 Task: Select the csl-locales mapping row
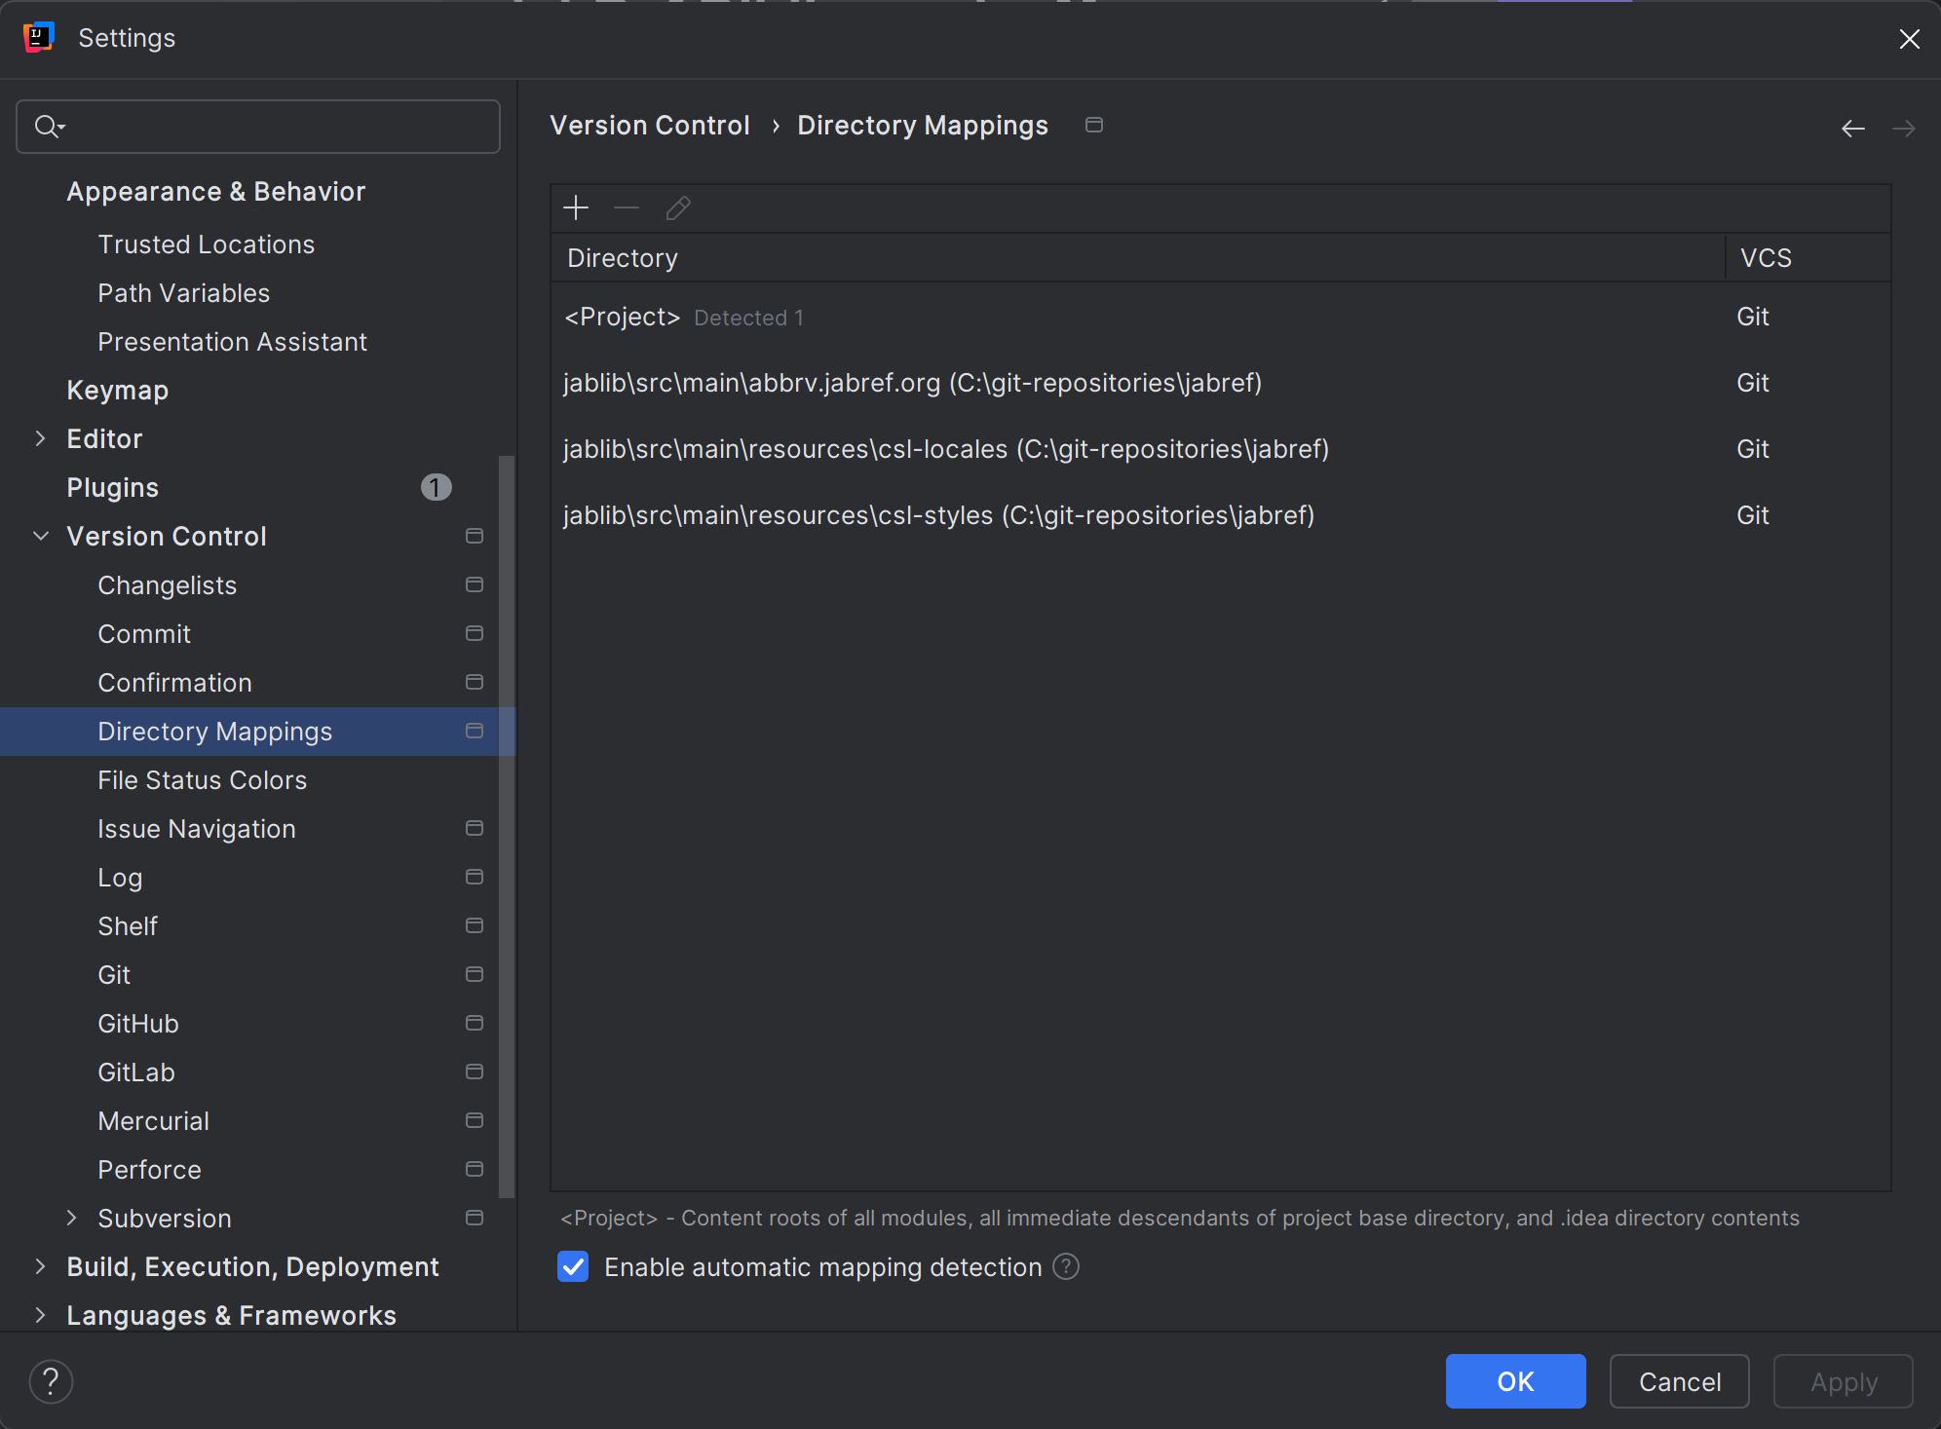coord(1220,449)
